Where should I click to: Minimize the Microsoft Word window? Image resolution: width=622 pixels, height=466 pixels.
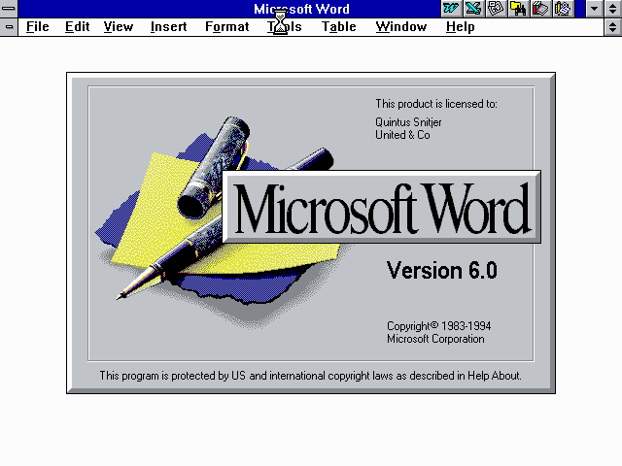tap(594, 9)
